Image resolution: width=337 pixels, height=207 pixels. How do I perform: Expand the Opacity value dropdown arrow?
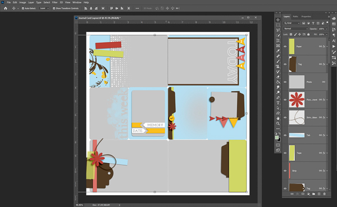[x=327, y=29]
